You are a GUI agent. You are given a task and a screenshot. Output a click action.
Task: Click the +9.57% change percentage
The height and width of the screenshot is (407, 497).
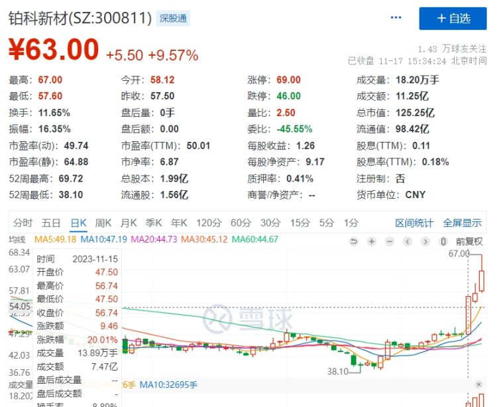click(173, 55)
